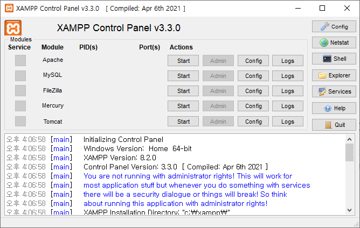Start the FileZilla module
Viewport: 360px width, 228px height.
coord(183,91)
